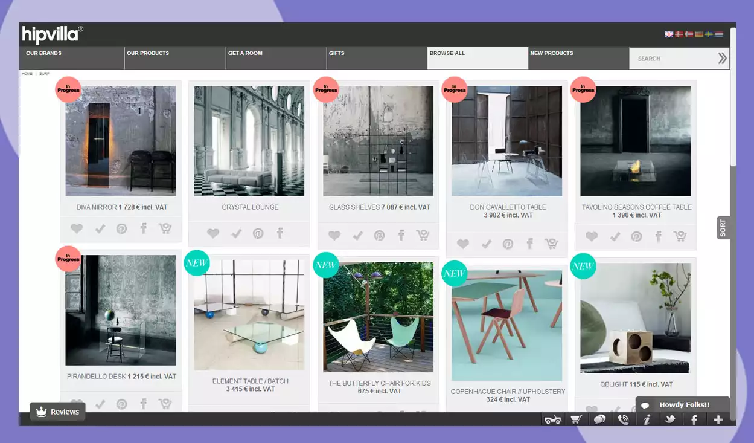Open New Products menu
The width and height of the screenshot is (754, 443).
coord(578,58)
